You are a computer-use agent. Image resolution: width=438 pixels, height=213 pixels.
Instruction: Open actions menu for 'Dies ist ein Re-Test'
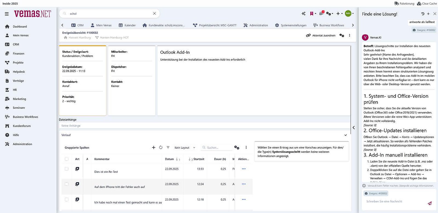tap(244, 169)
